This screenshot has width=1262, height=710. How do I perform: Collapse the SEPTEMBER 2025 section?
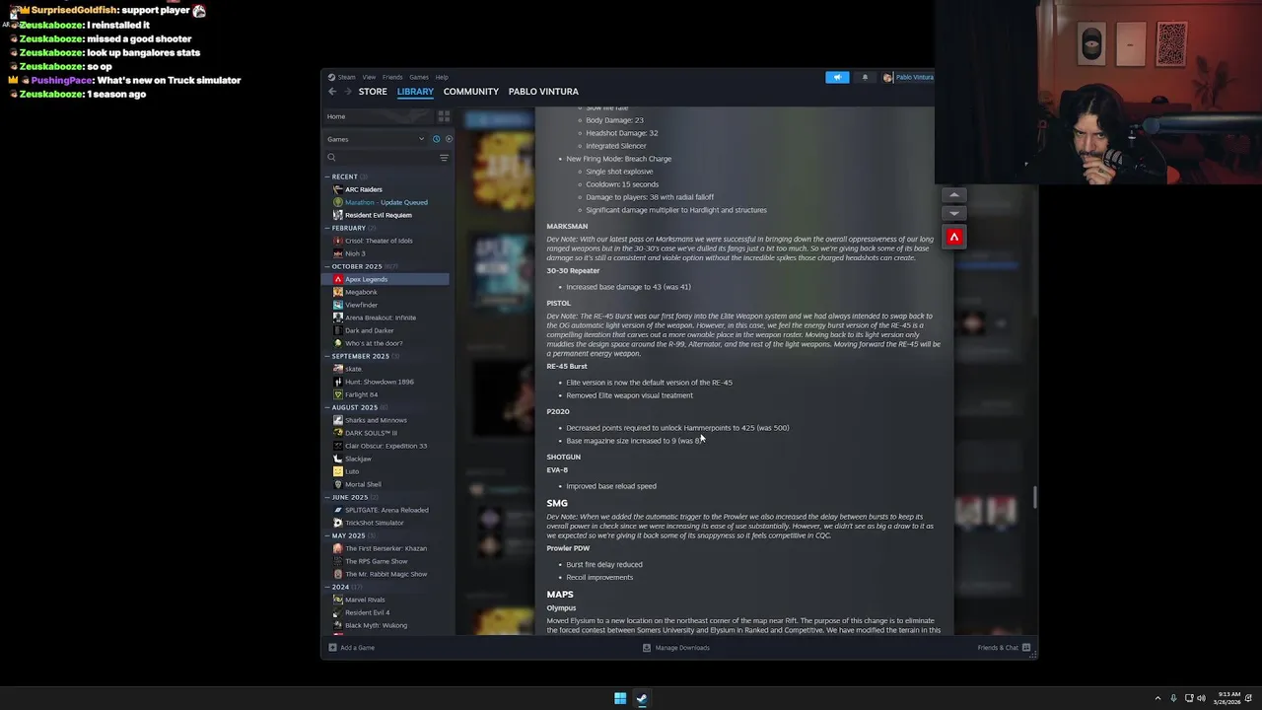327,356
